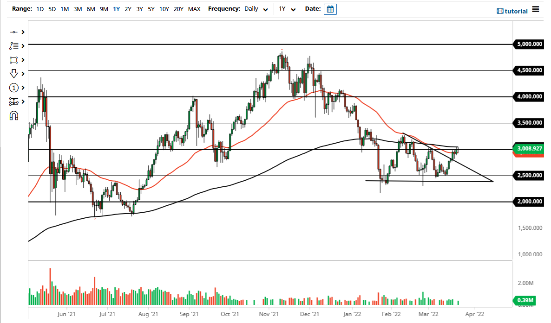Set range to 6M
Screen dimensions: 551x323
(91, 9)
